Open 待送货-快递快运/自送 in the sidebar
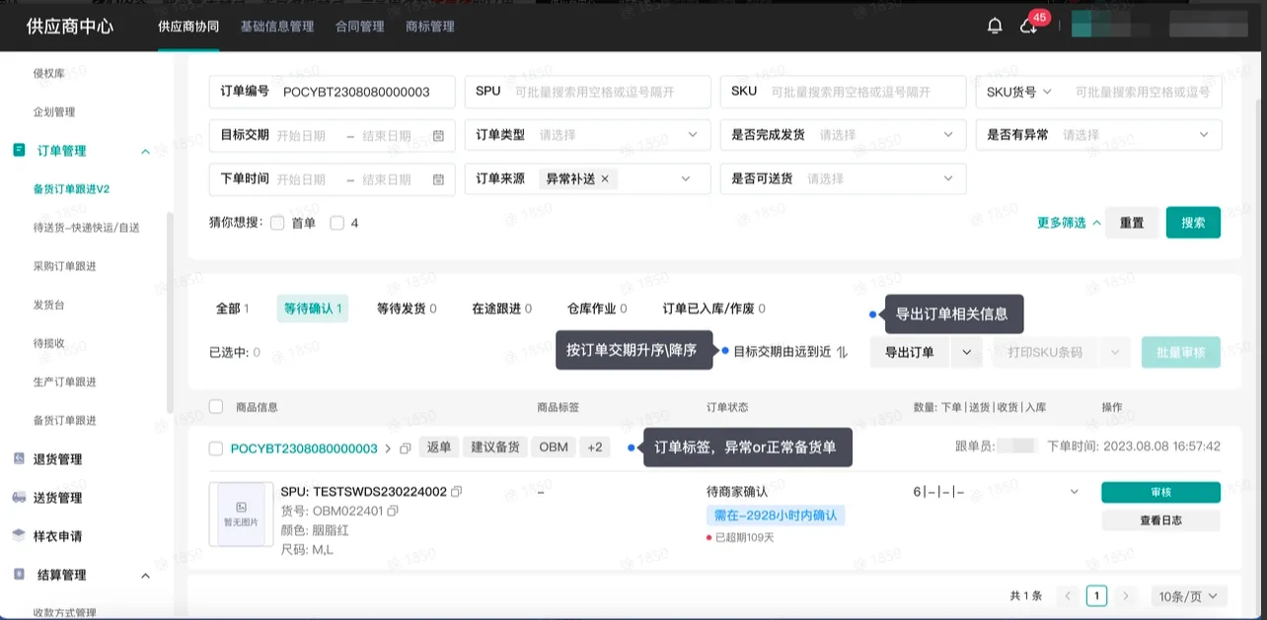Viewport: 1267px width, 620px height. tap(87, 228)
